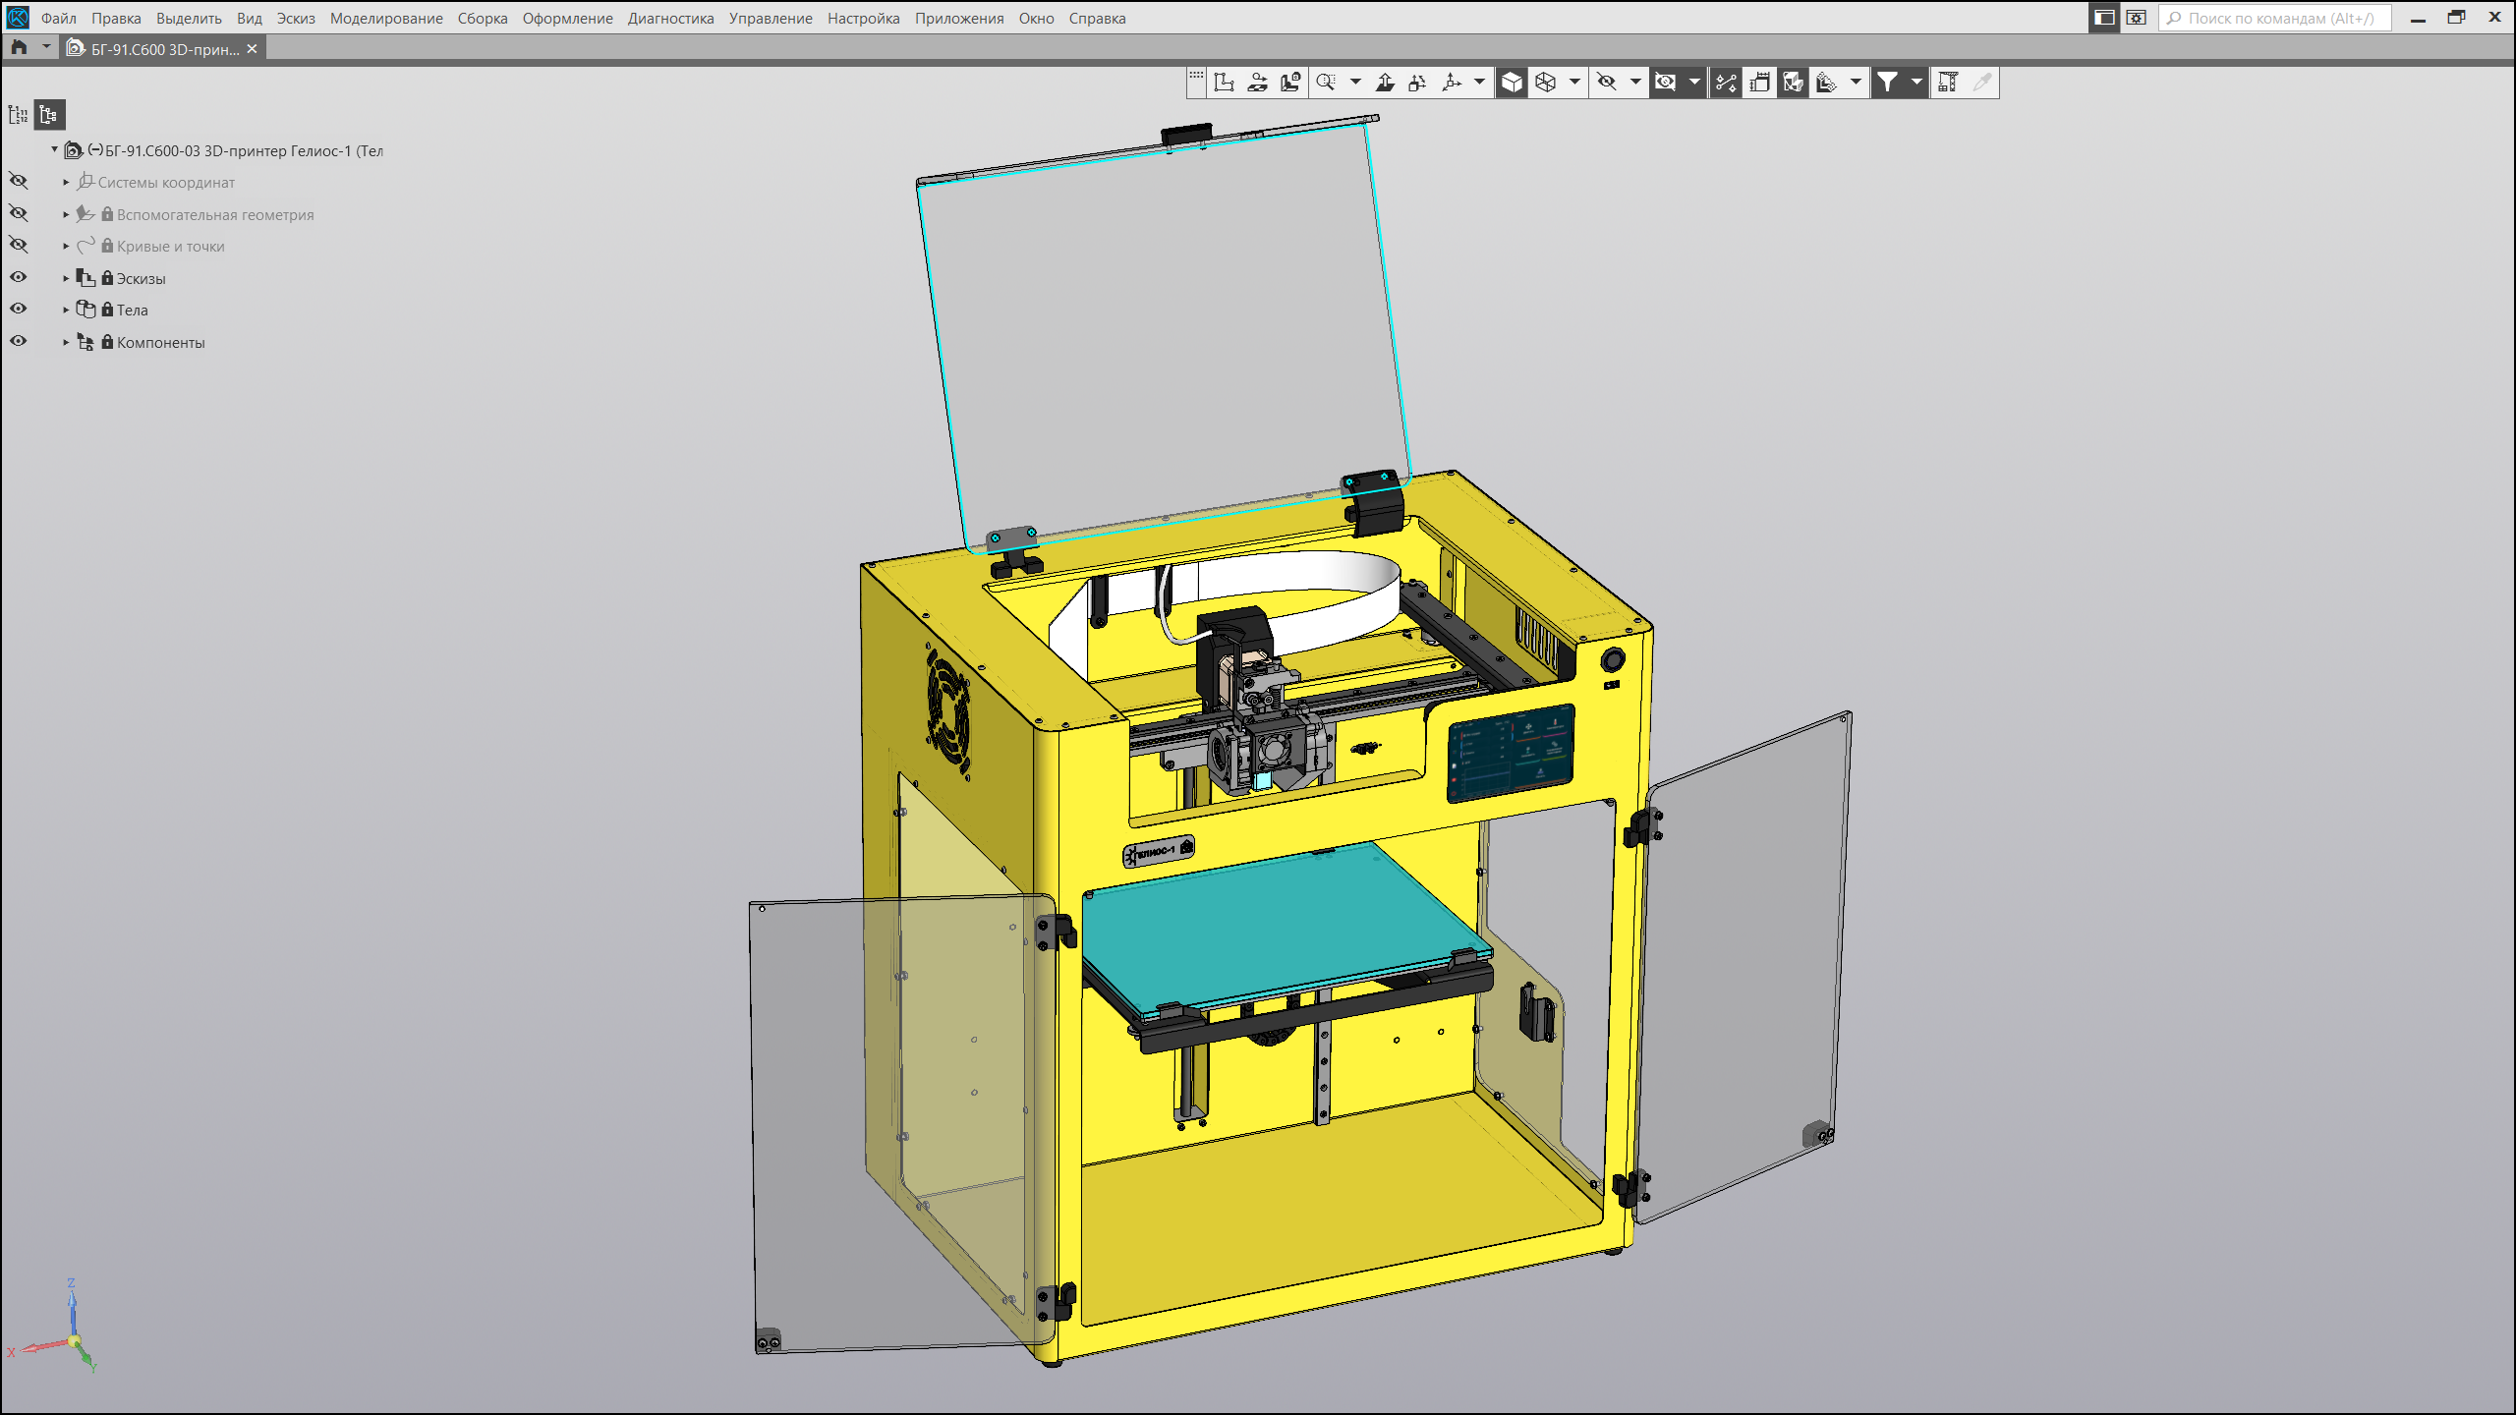Toggle visibility of Компоненты node
The image size is (2516, 1415).
[19, 341]
